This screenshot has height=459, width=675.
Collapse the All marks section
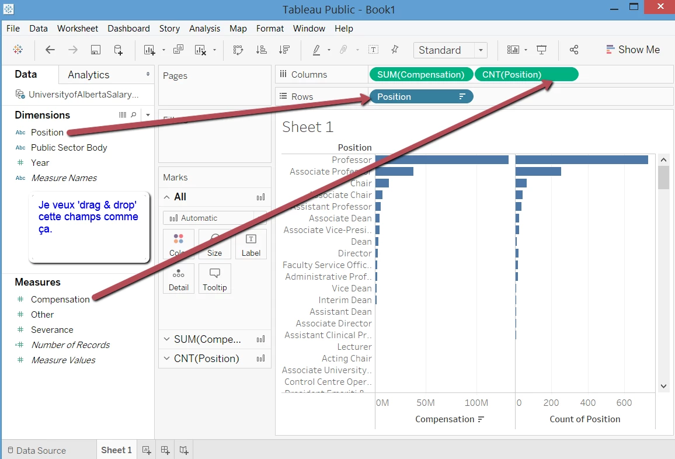[x=167, y=197]
